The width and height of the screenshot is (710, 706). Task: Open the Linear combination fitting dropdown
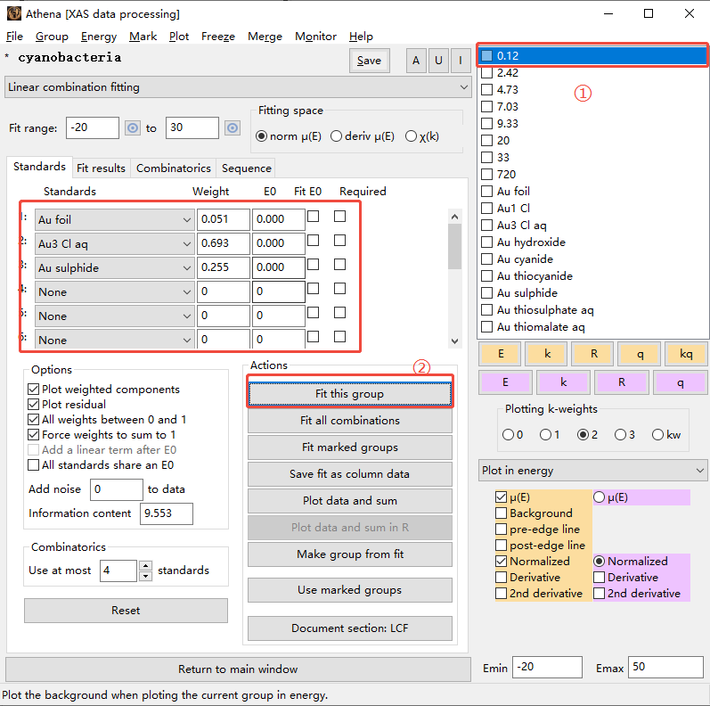coord(238,87)
